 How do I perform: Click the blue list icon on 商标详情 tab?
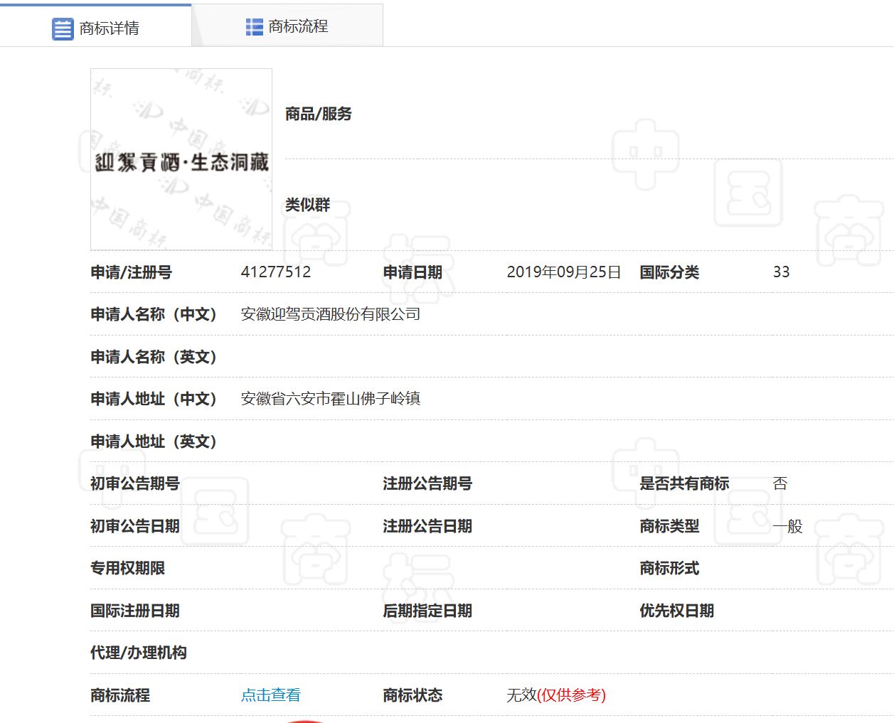click(x=63, y=29)
